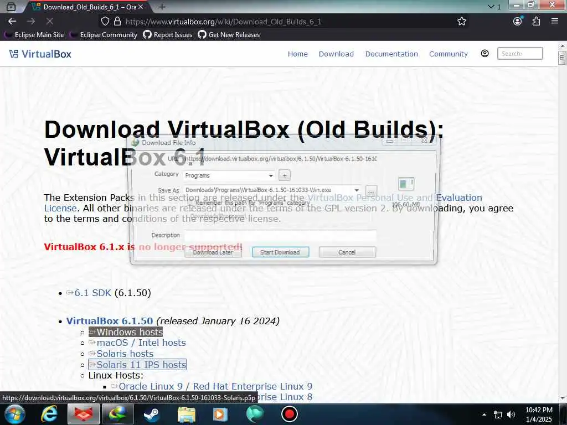Launch Internet Explorer from the taskbar

coord(49,414)
